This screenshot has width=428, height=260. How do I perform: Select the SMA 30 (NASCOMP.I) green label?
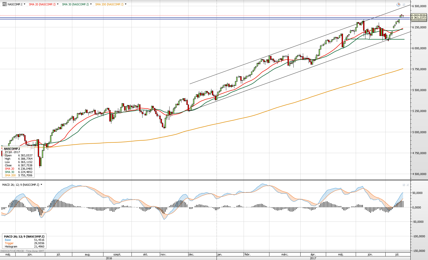pos(75,4)
